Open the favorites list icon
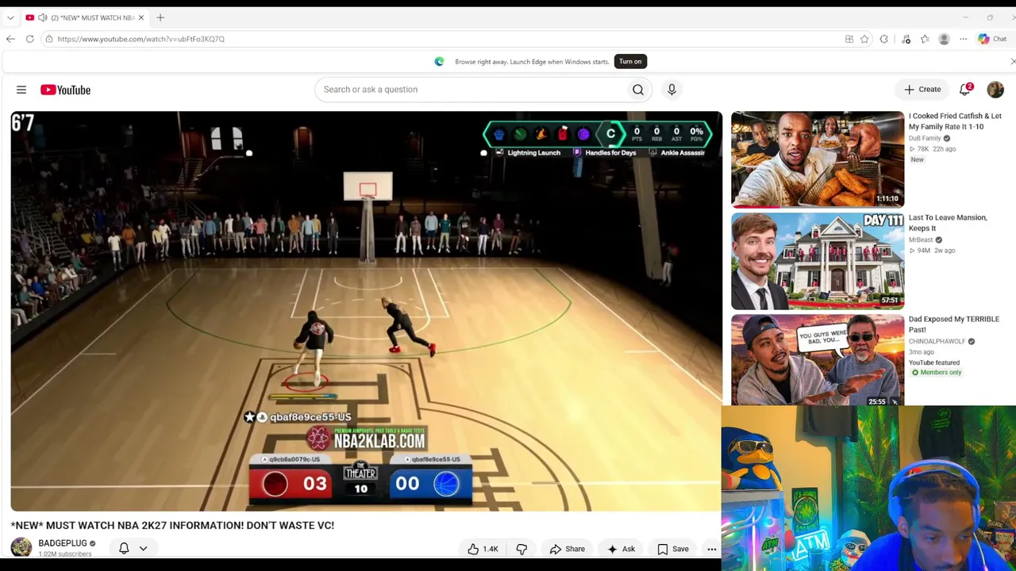The width and height of the screenshot is (1016, 571). click(x=925, y=39)
